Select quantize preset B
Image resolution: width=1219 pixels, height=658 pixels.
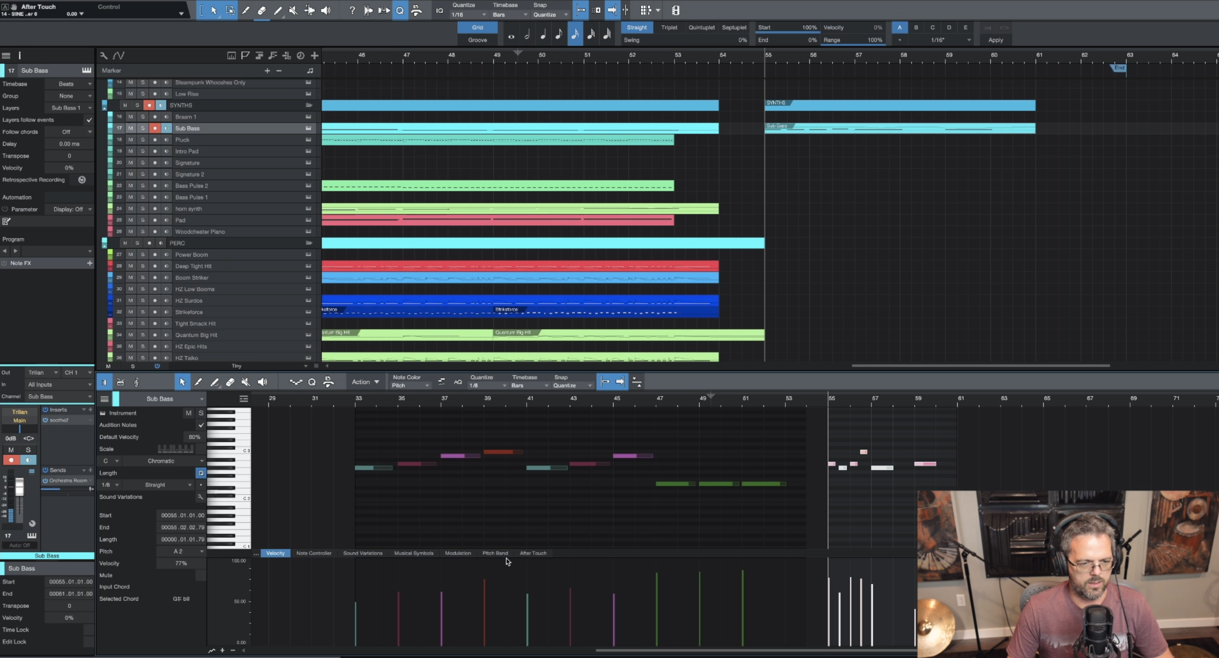click(916, 27)
